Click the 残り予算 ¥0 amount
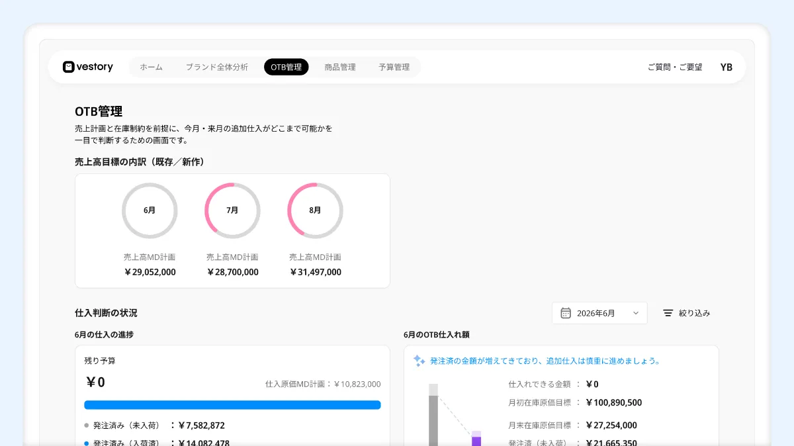794x446 pixels. [x=95, y=382]
